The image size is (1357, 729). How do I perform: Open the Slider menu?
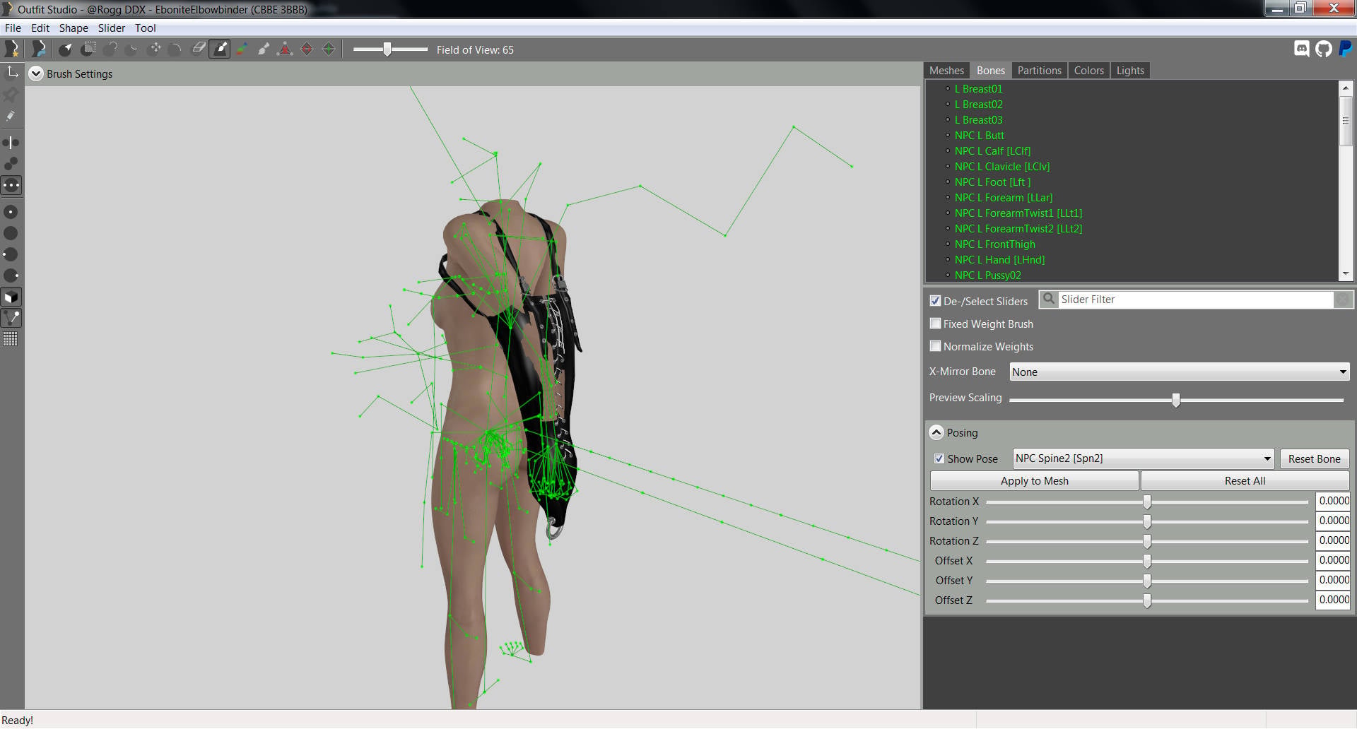point(112,28)
